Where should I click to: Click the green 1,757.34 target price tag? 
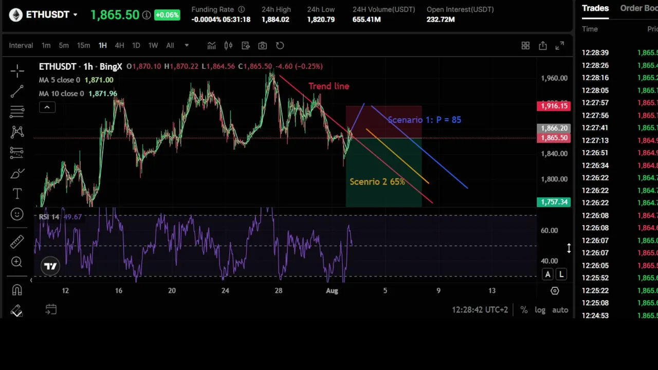click(x=554, y=202)
